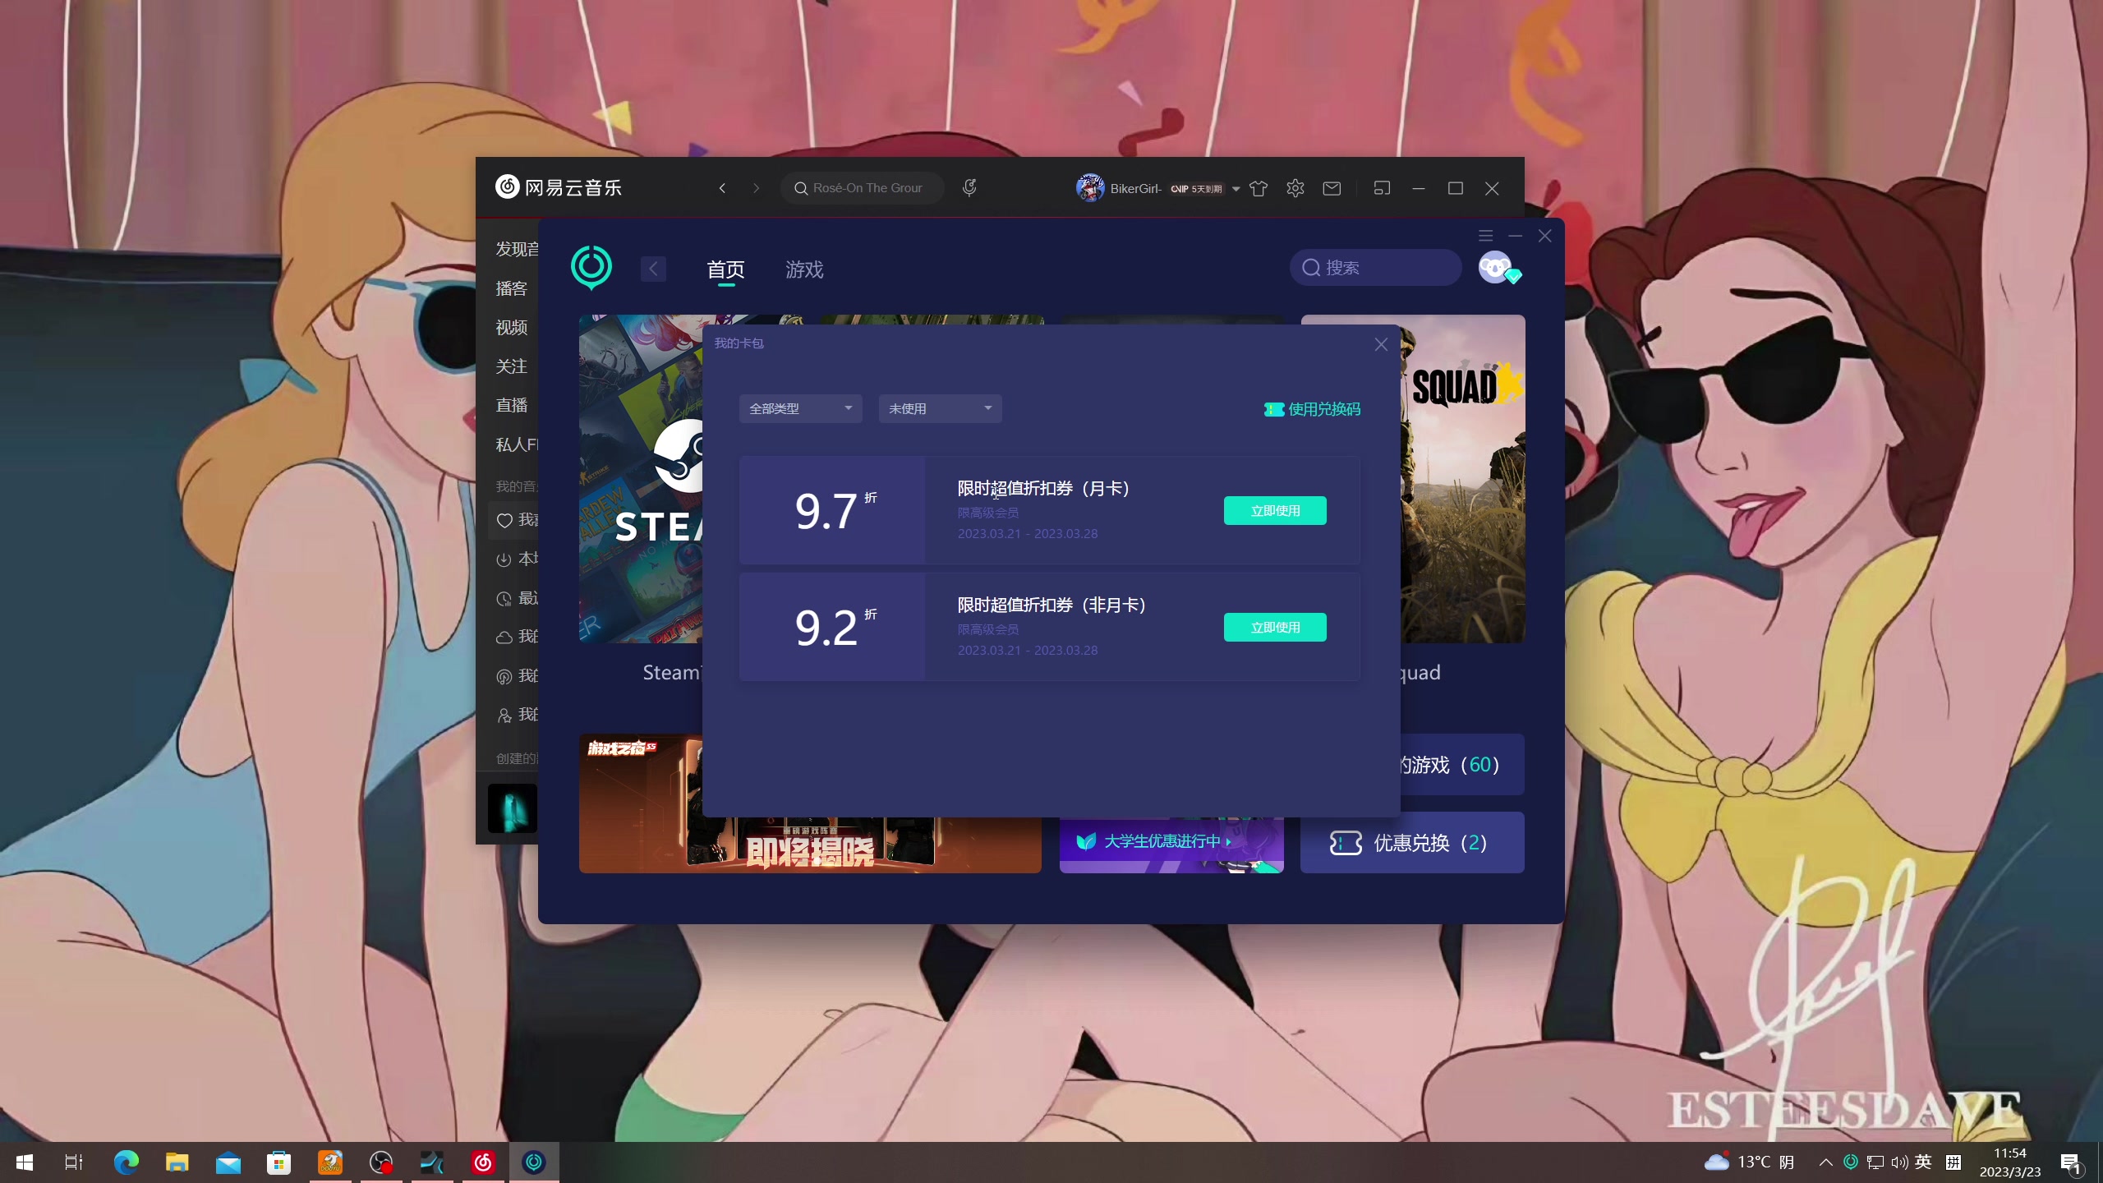Open File Explorer from taskbar

177,1162
